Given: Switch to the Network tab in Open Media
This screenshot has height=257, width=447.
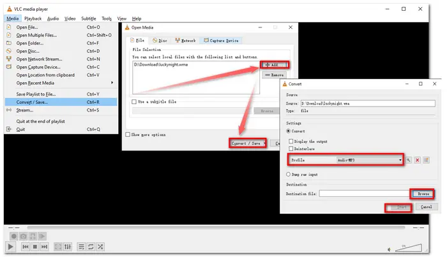Looking at the screenshot, I should point(185,41).
